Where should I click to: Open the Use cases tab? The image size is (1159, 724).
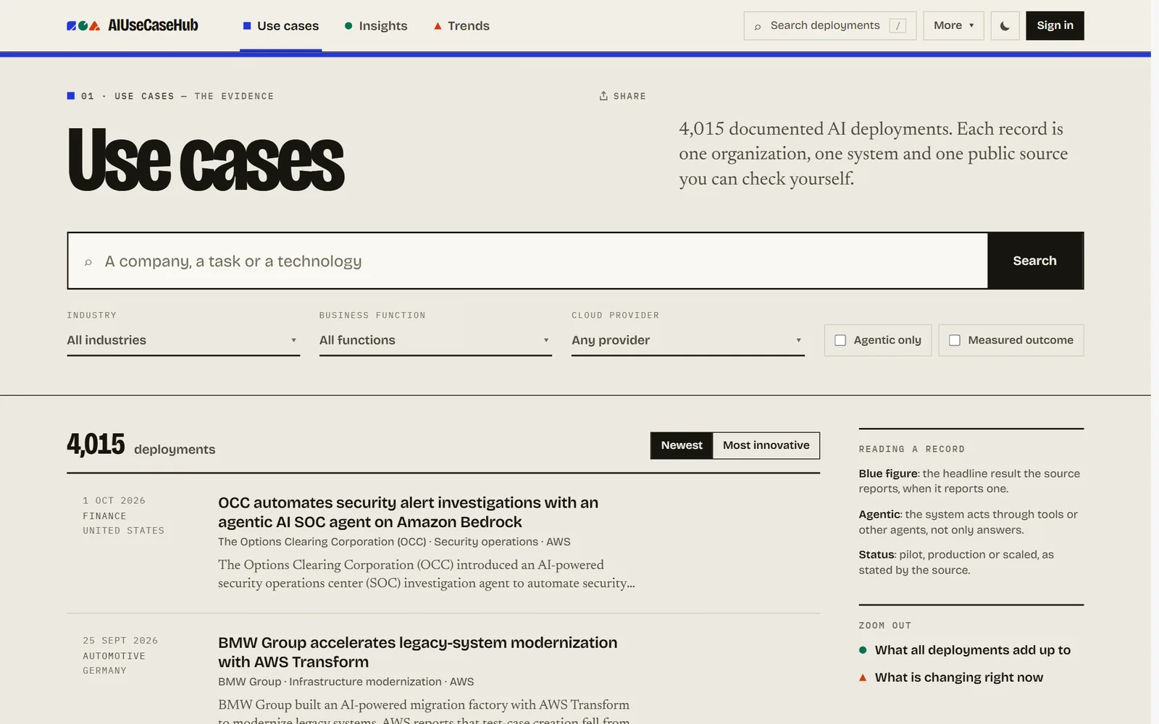point(280,26)
